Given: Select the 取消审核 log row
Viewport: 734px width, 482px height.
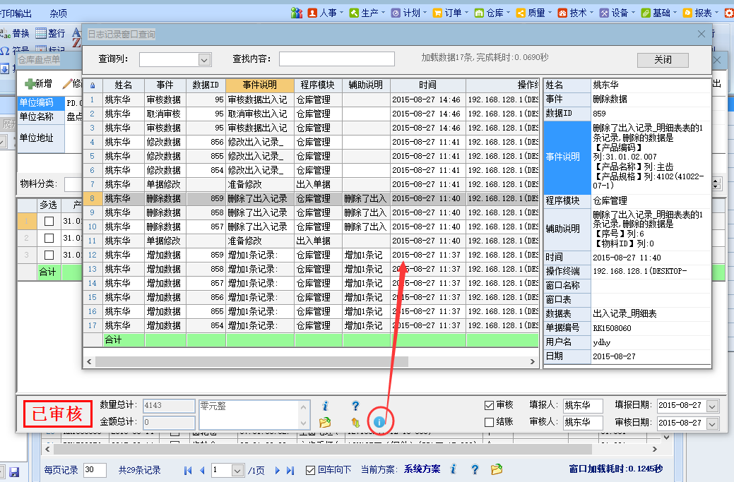Looking at the screenshot, I should (311, 114).
